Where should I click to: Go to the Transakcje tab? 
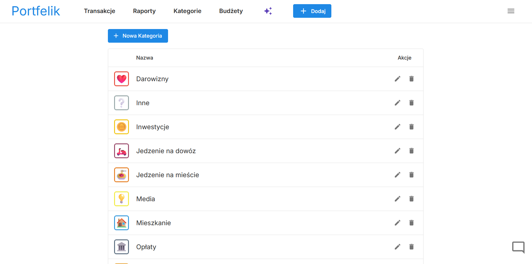pyautogui.click(x=100, y=11)
